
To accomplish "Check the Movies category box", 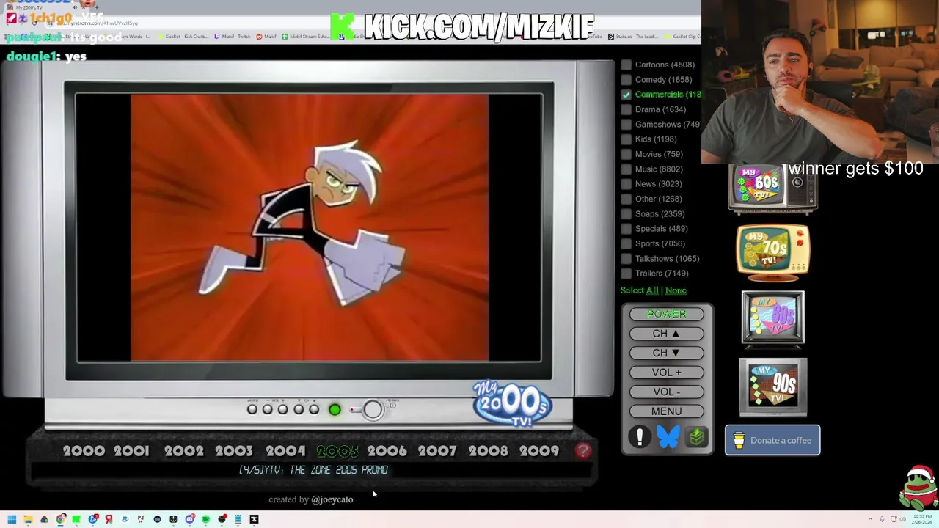I will click(x=626, y=154).
